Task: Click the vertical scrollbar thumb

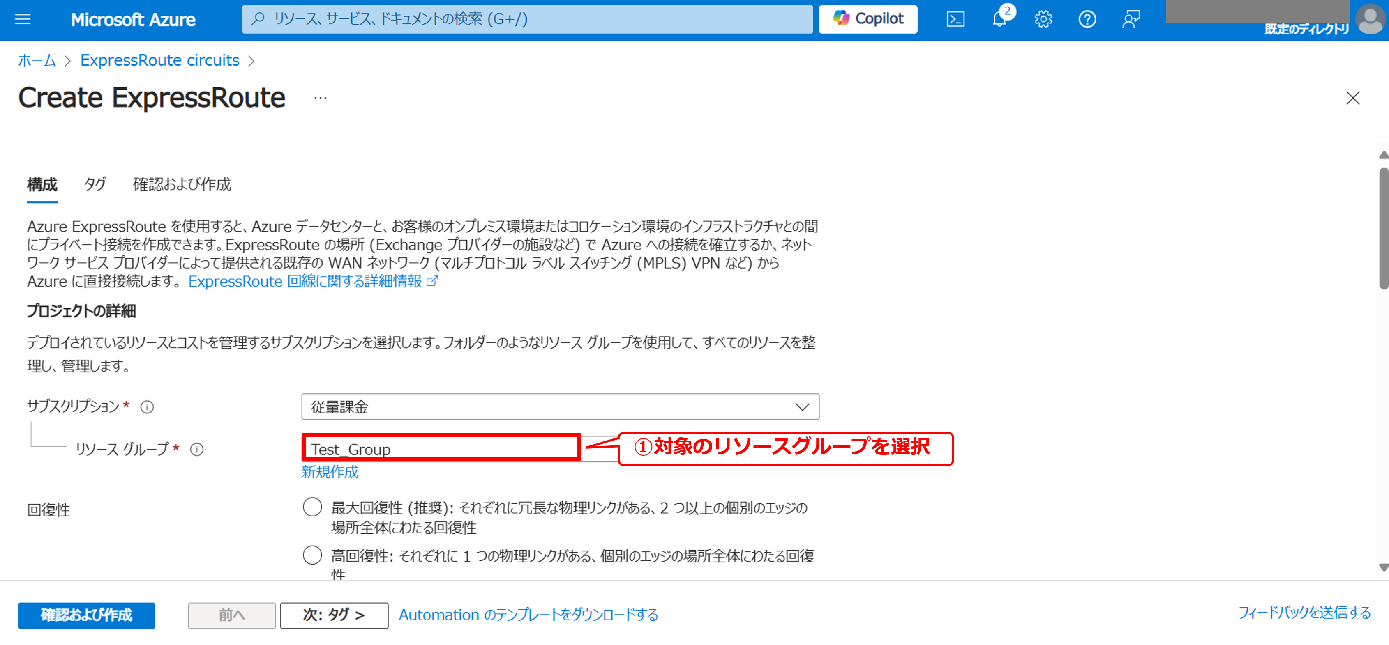Action: coord(1383,229)
